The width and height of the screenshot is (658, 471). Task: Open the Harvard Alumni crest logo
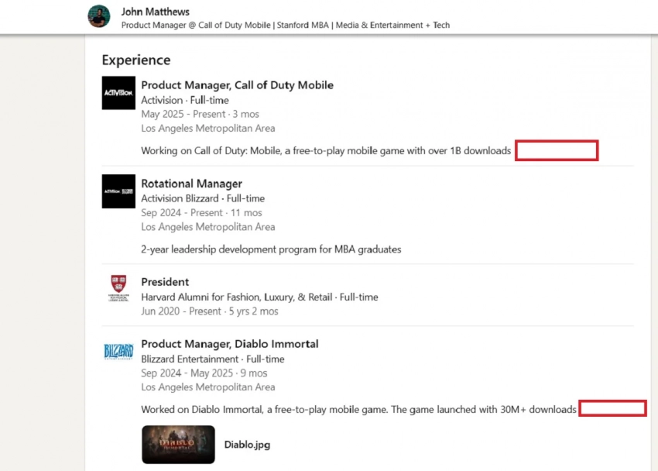(118, 289)
